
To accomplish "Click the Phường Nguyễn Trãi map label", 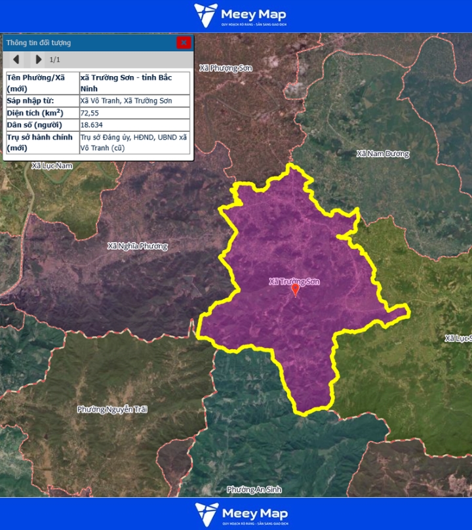I will 112,409.
